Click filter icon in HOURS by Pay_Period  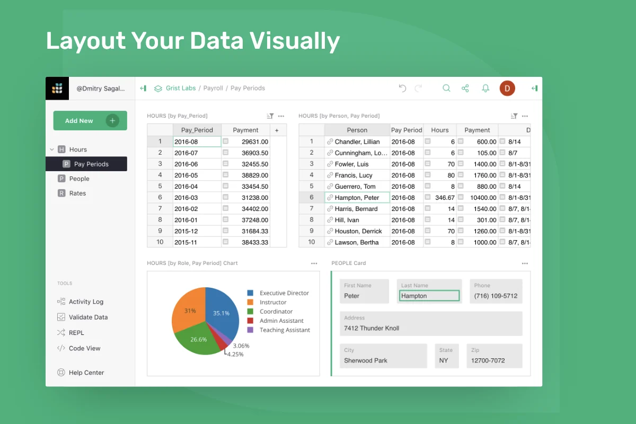[270, 116]
